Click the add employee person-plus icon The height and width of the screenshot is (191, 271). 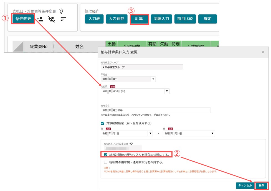[40, 19]
